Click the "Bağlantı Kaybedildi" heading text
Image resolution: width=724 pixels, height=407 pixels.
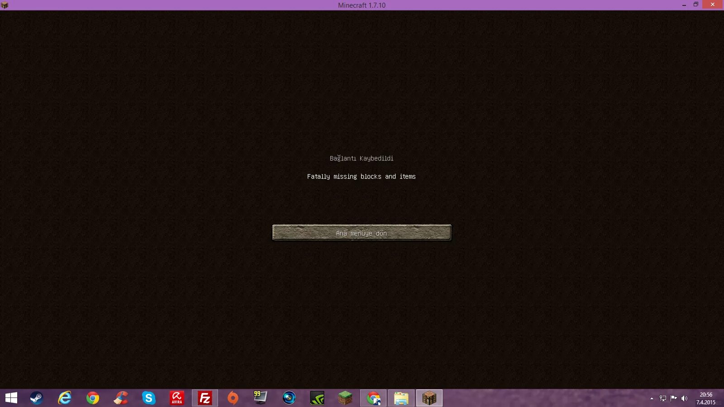pyautogui.click(x=362, y=158)
